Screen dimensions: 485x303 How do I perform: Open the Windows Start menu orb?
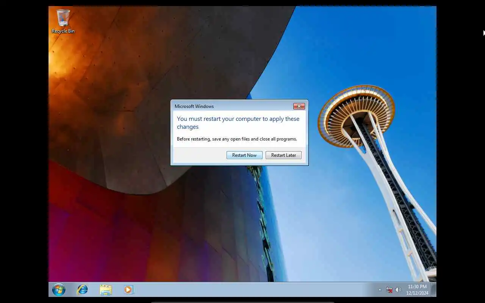click(59, 290)
